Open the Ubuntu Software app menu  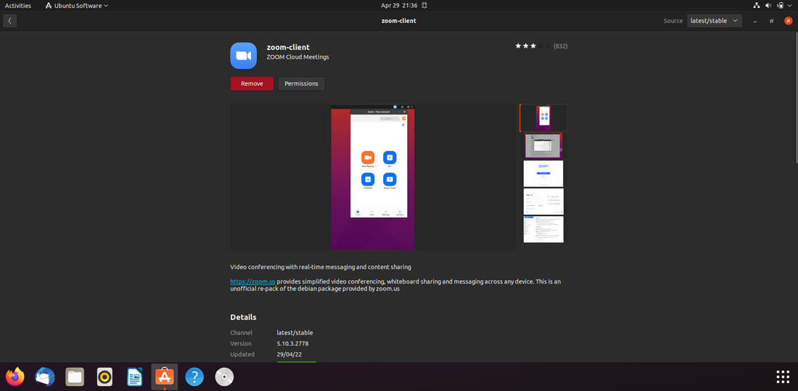[x=77, y=6]
